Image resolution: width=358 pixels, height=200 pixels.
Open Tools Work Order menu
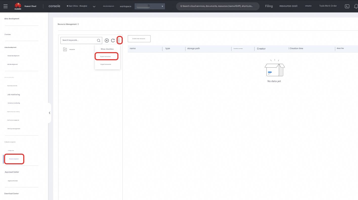(x=328, y=6)
